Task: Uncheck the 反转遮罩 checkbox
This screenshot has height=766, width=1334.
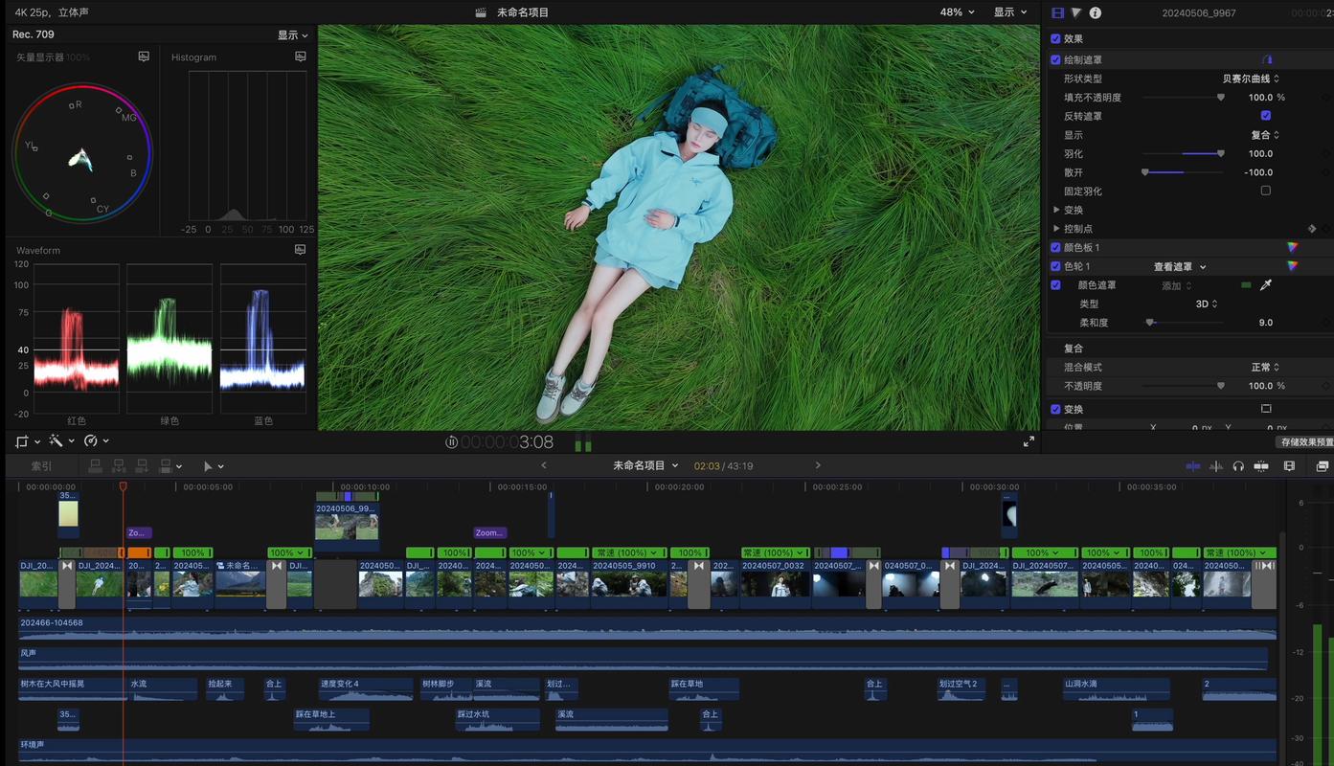Action: tap(1265, 116)
